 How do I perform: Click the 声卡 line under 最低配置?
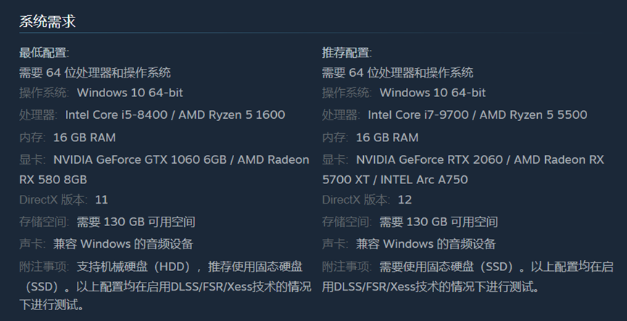click(106, 244)
